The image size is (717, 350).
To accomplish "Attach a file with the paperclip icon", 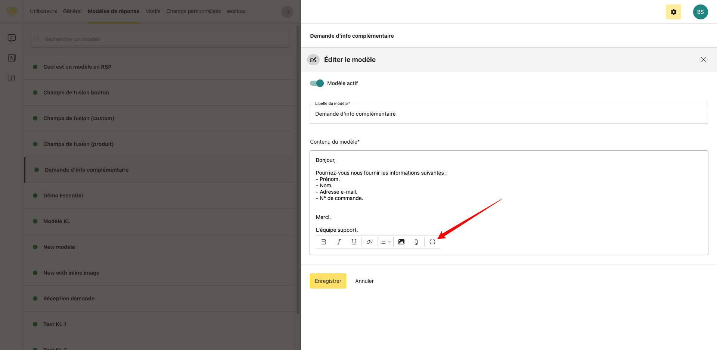I will coord(416,242).
